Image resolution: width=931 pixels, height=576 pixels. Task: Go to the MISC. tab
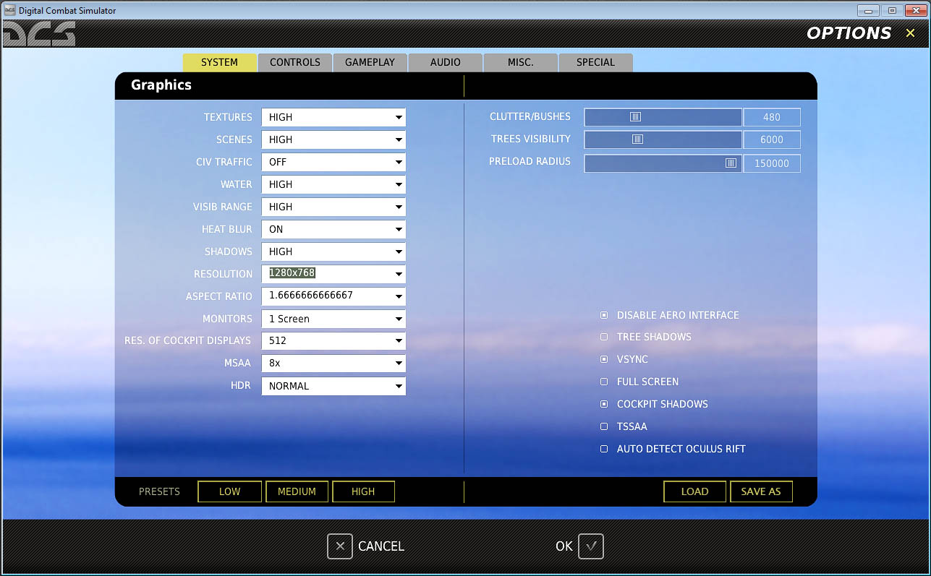click(x=521, y=62)
